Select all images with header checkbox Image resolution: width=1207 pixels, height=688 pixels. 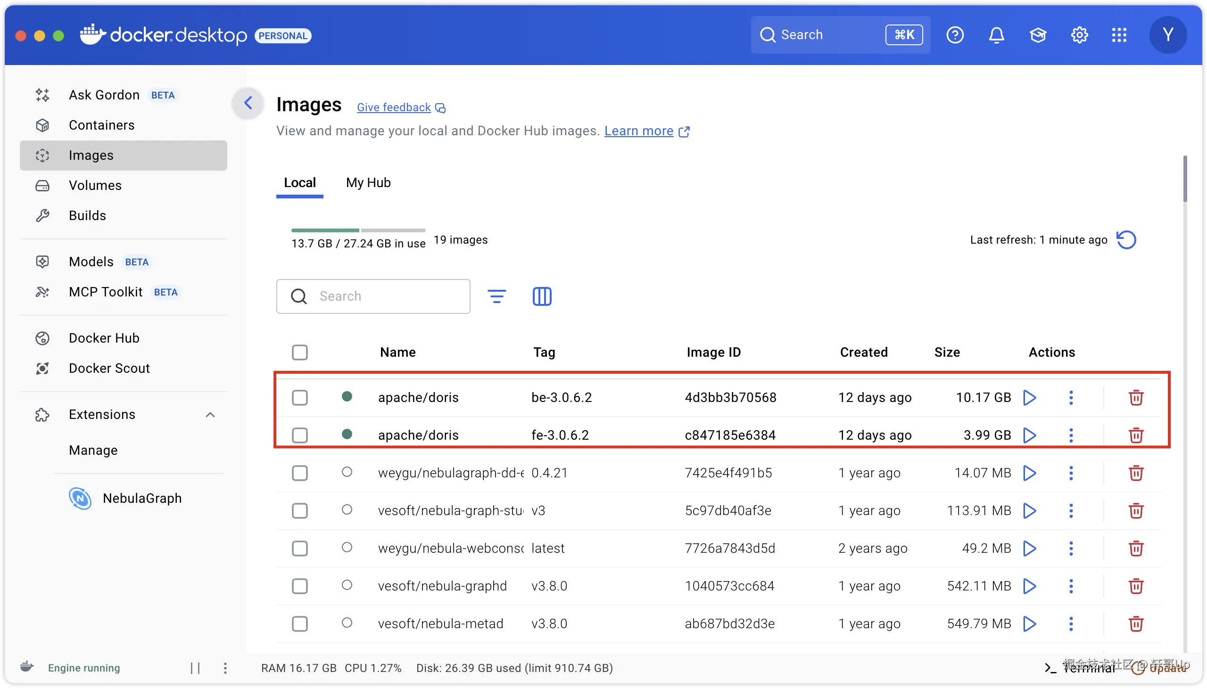pos(300,352)
